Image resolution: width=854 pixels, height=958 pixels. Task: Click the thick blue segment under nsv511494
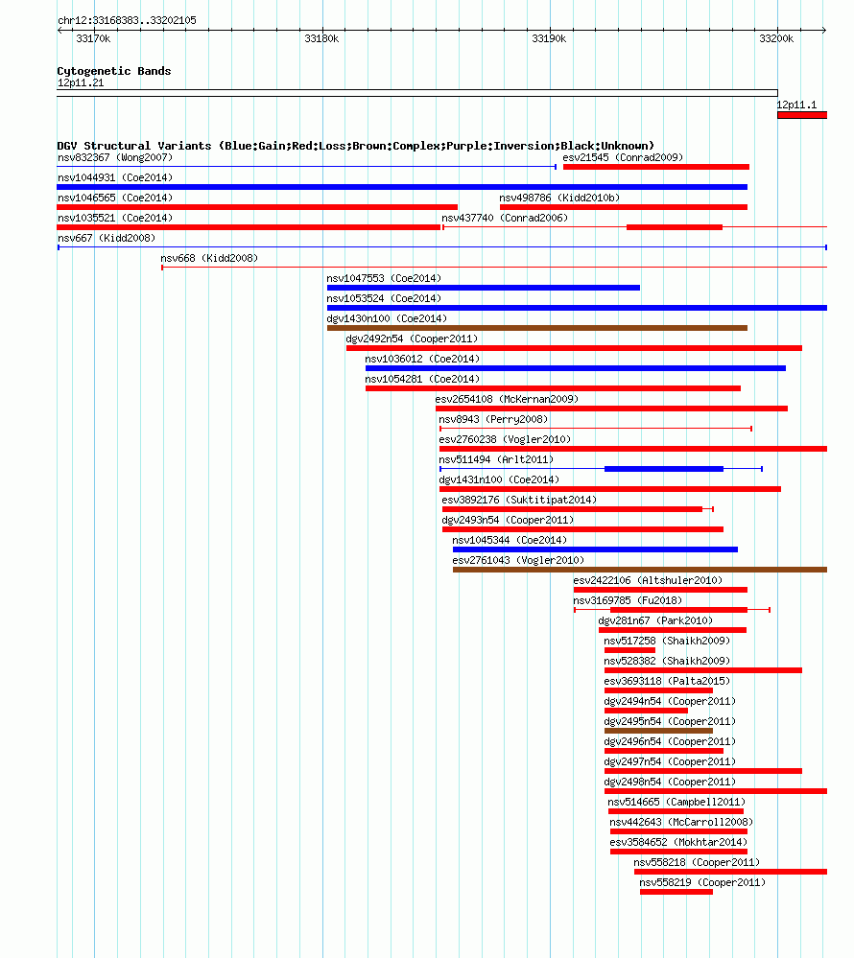click(664, 469)
